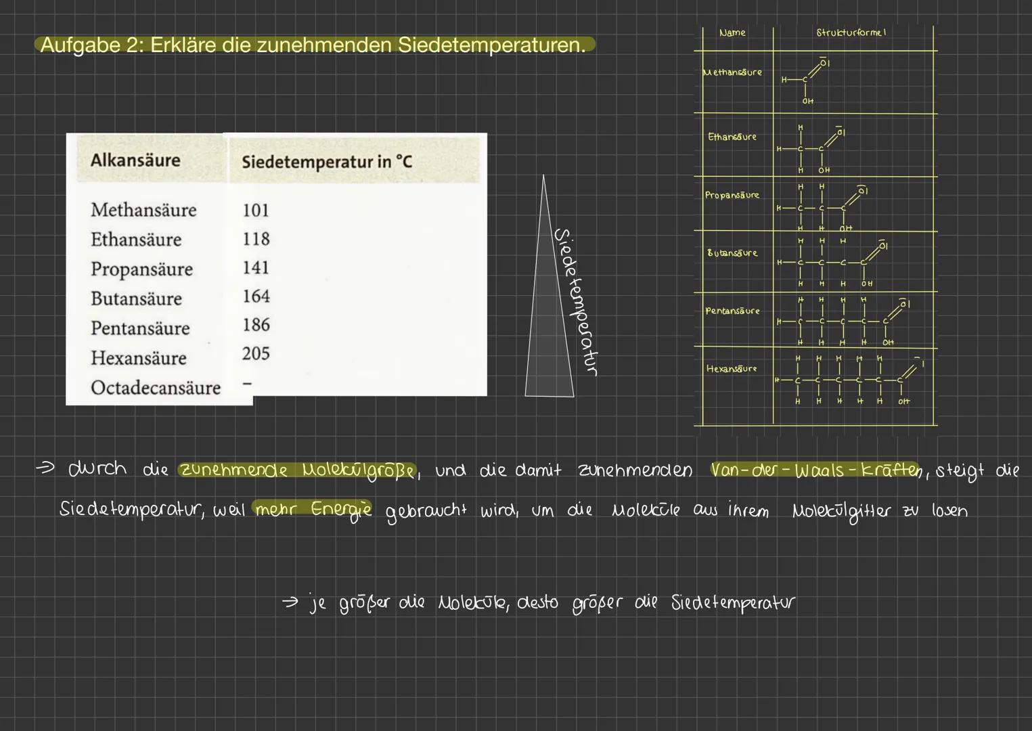Select the 'Alkansäure' table column header
This screenshot has height=731, width=1032.
tap(135, 160)
